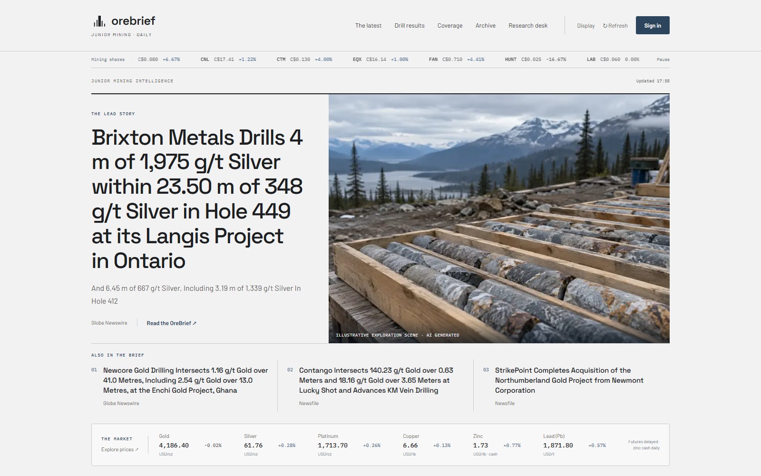This screenshot has height=476, width=761.
Task: Open the Newcore Gold Enchi story
Action: tap(185, 380)
